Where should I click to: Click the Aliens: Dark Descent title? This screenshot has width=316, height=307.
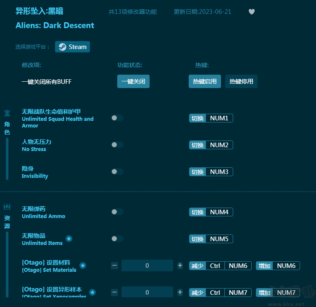coord(55,25)
